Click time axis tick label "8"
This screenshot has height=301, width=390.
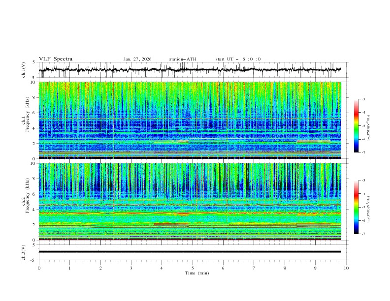(285, 268)
